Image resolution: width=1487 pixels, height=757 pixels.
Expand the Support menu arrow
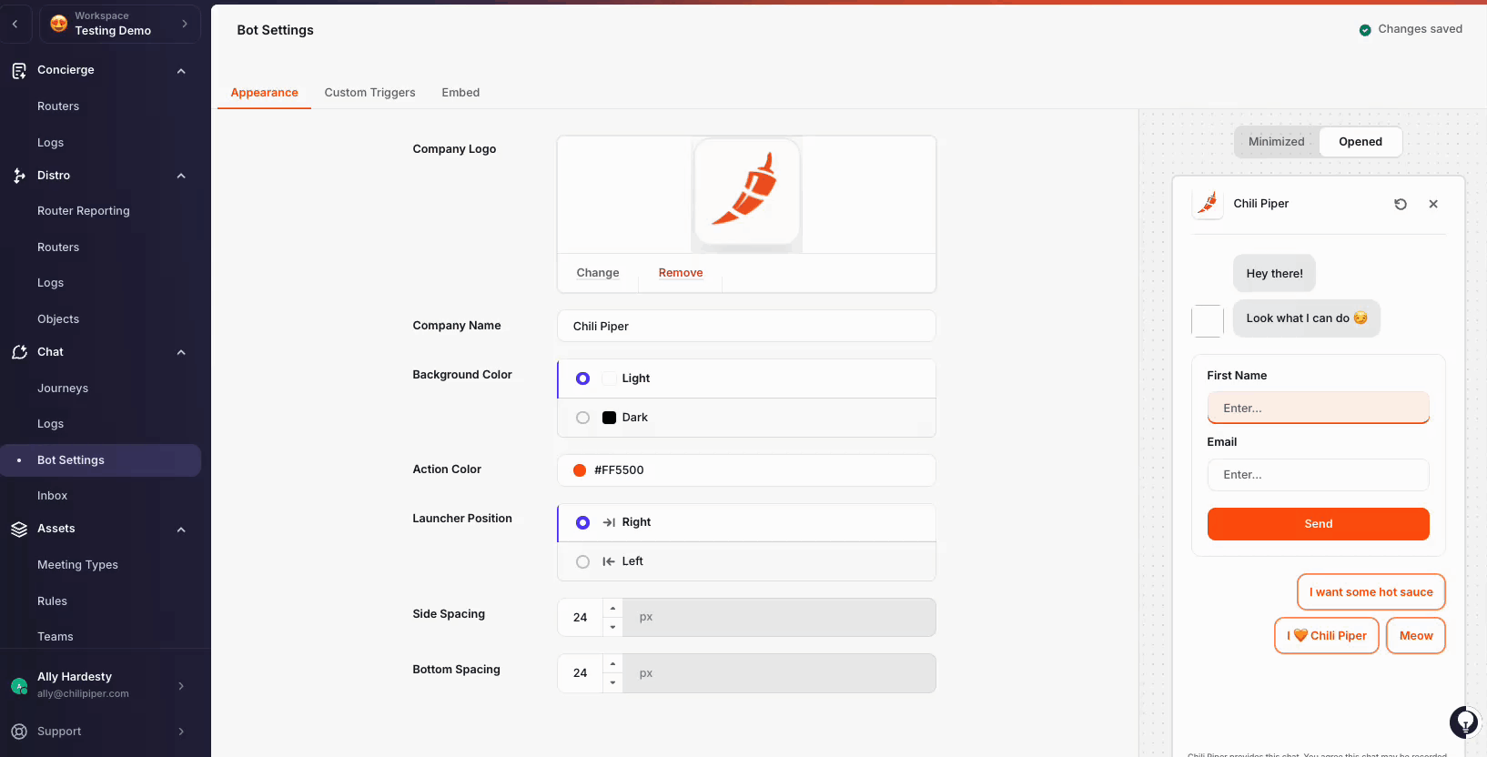[x=181, y=732]
